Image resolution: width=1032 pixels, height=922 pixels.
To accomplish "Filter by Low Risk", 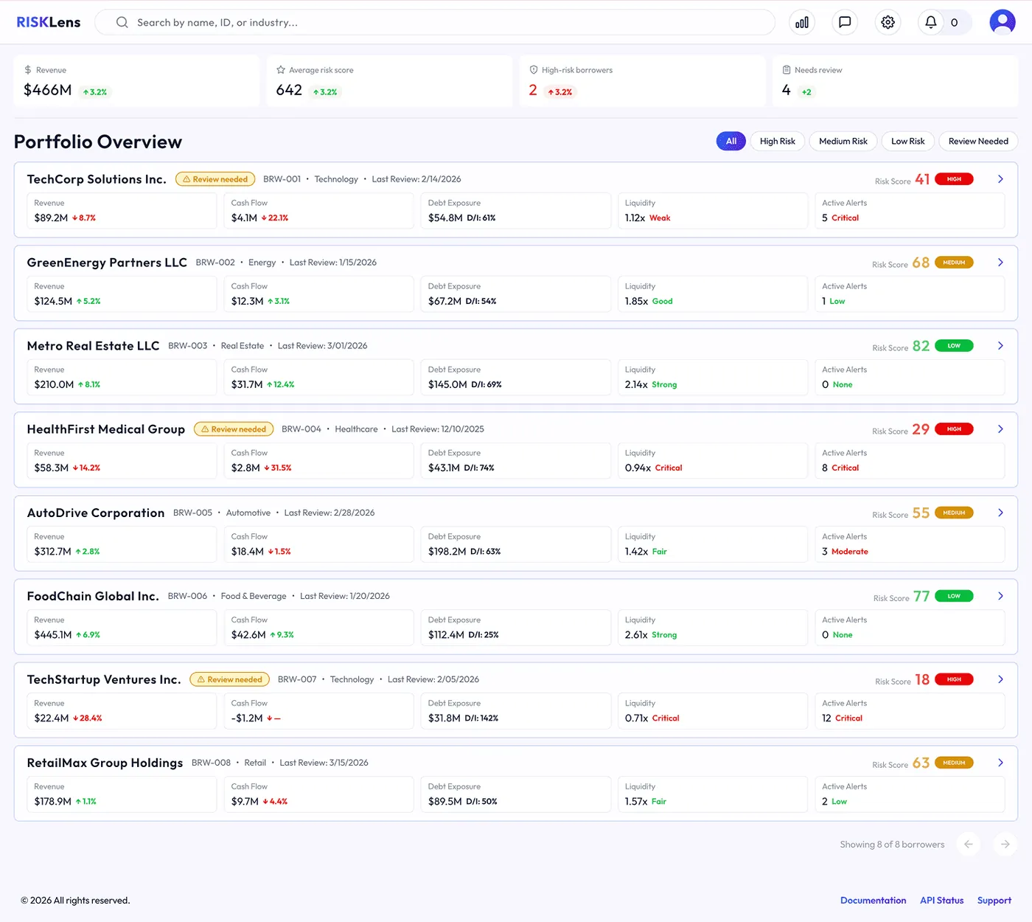I will [908, 141].
